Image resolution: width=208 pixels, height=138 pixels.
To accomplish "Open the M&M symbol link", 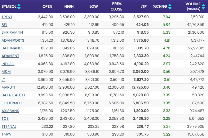I will (6, 72).
